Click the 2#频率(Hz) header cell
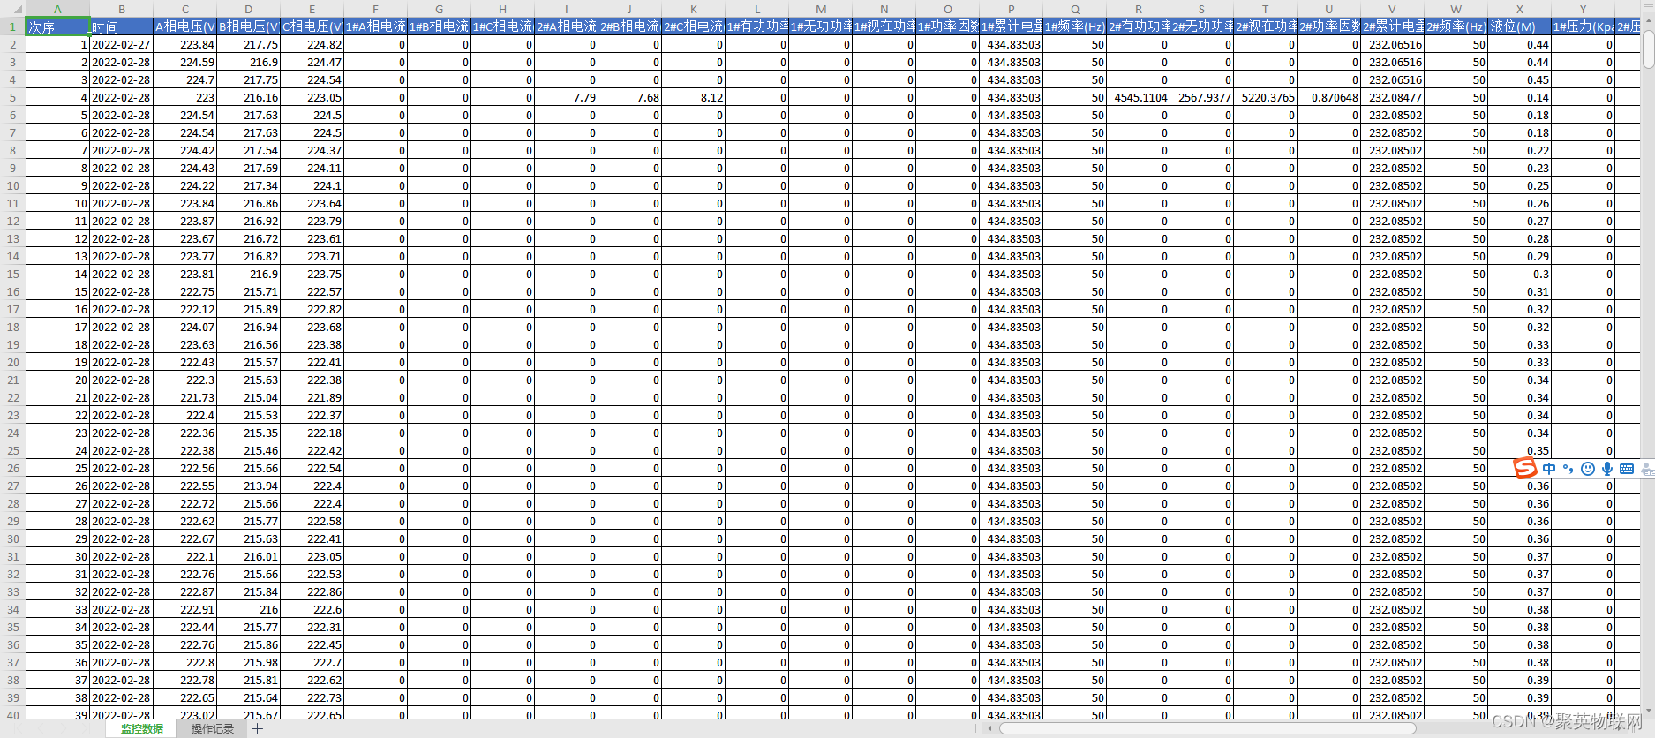 coord(1456,26)
